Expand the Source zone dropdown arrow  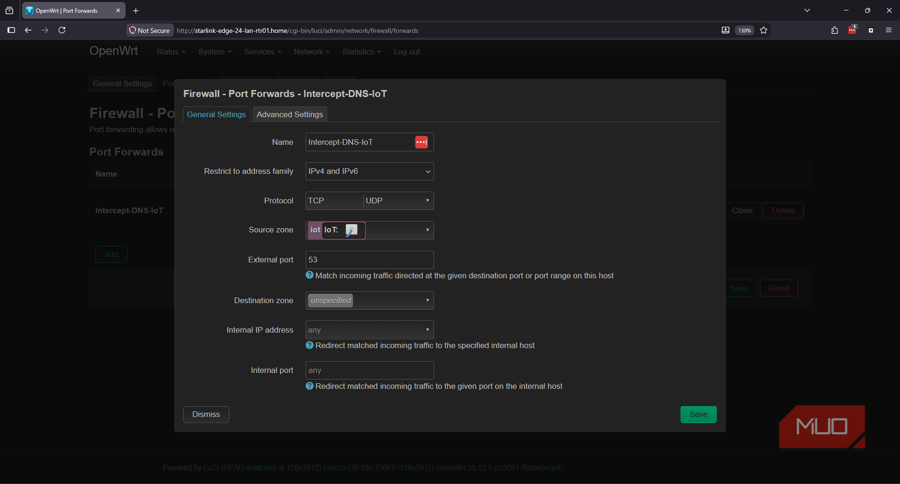(427, 230)
